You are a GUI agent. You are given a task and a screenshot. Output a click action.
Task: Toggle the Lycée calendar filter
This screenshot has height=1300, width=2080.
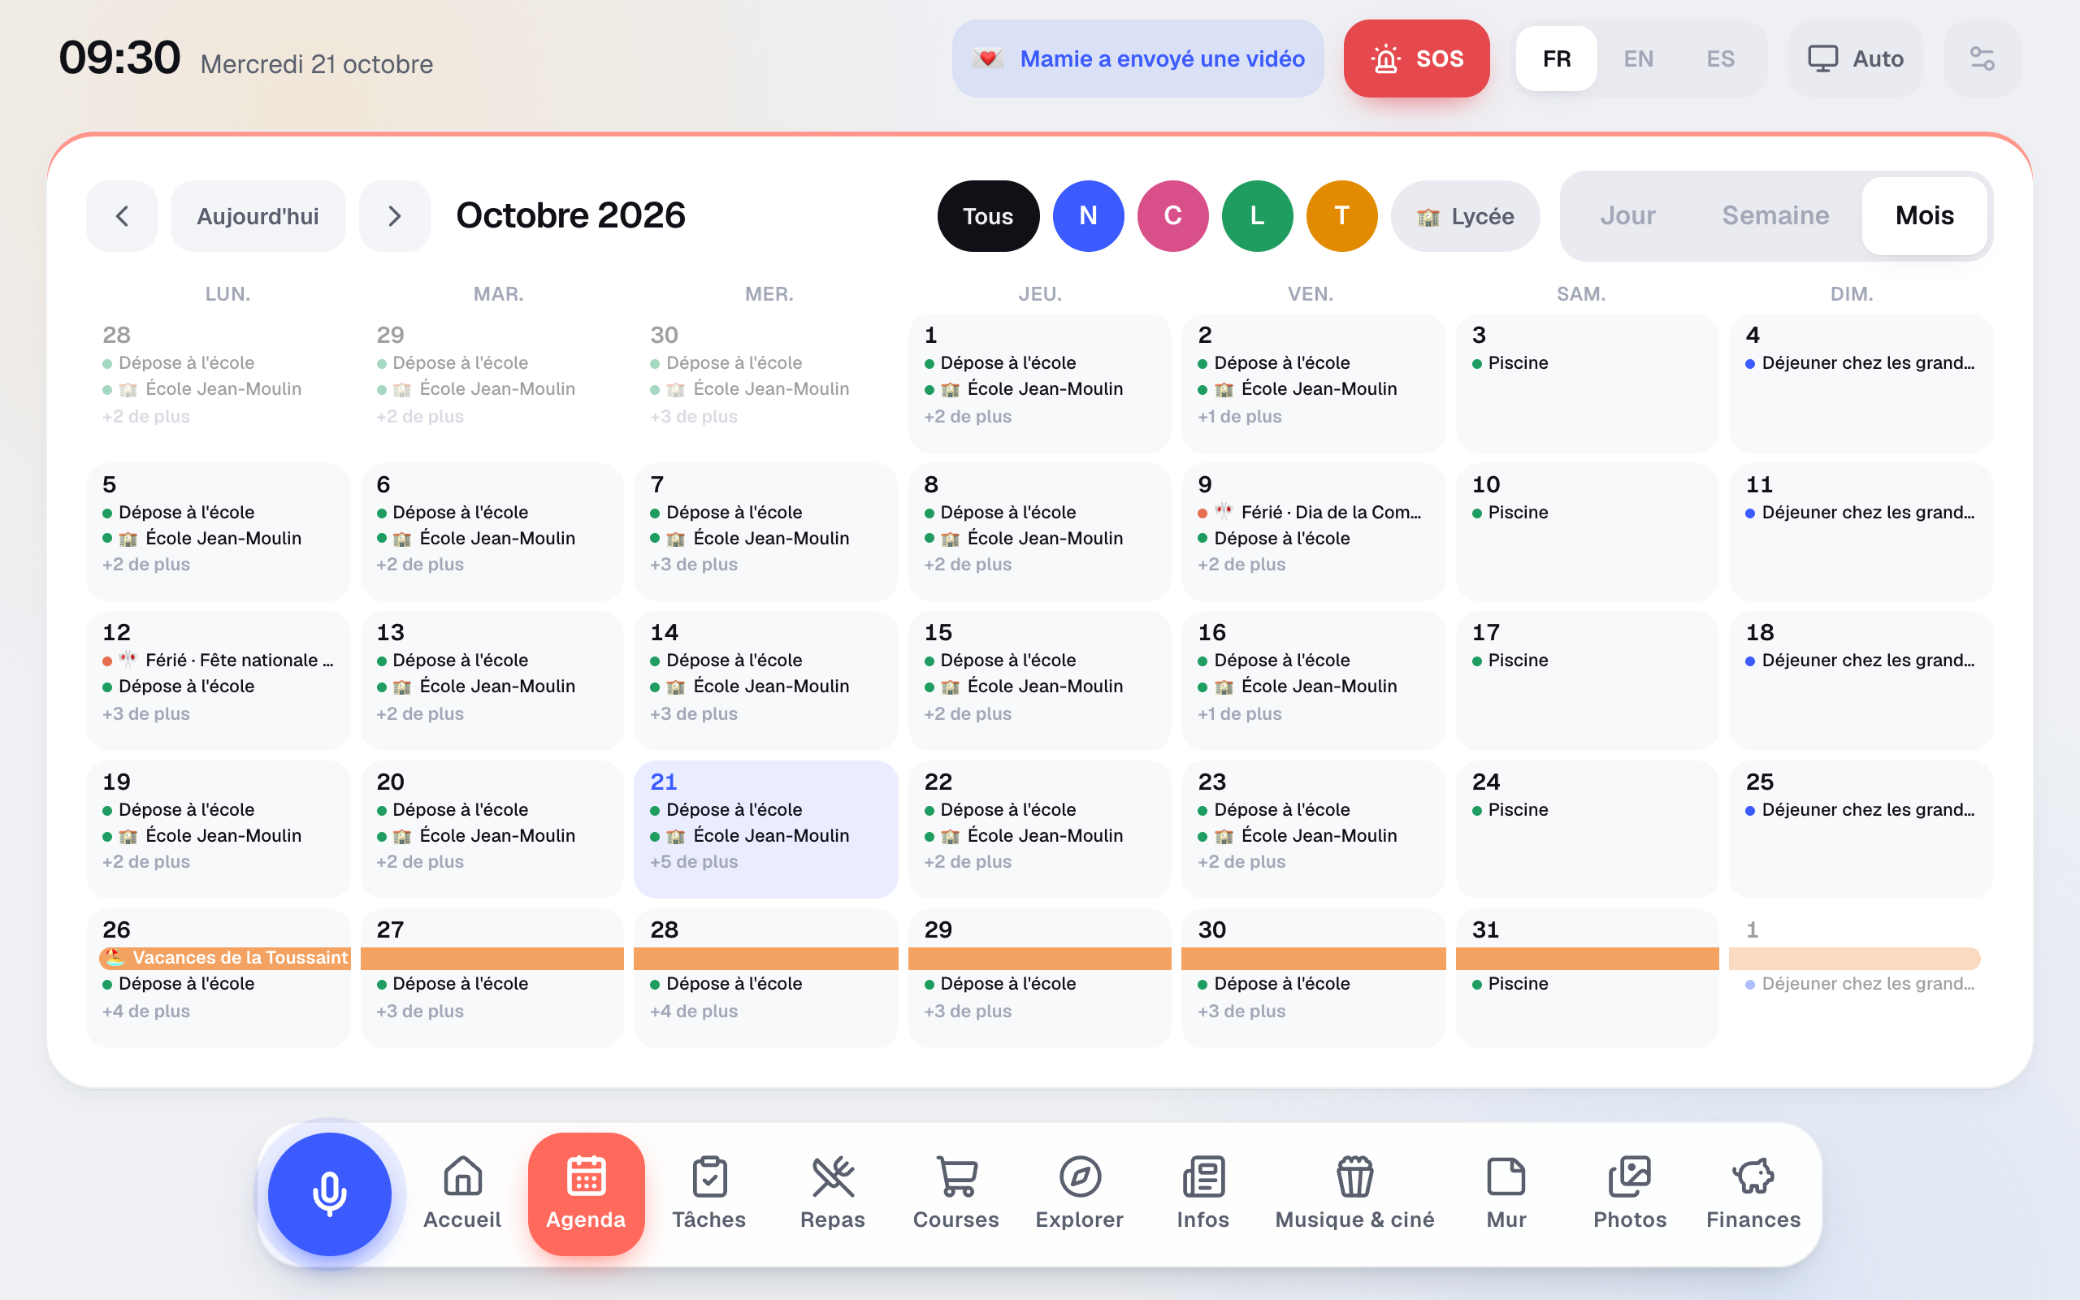point(1466,216)
